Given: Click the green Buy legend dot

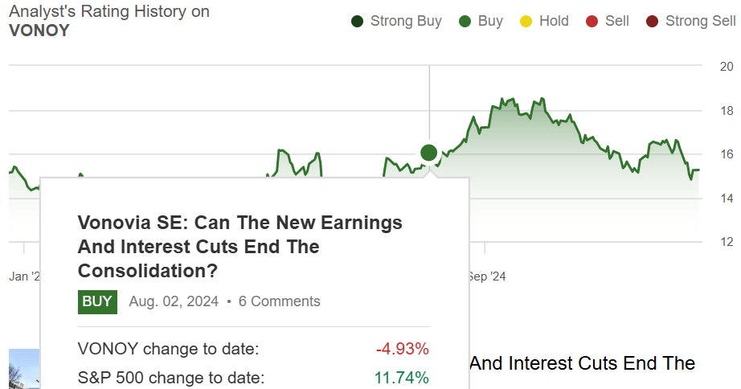Looking at the screenshot, I should 465,21.
